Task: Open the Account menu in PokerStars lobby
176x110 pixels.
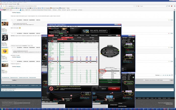Action: click(52, 26)
